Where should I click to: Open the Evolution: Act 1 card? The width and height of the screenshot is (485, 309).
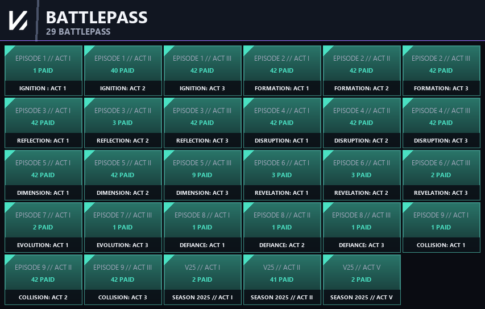click(43, 227)
